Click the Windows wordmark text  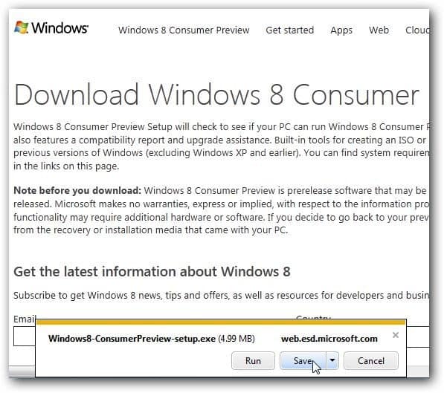click(x=59, y=27)
